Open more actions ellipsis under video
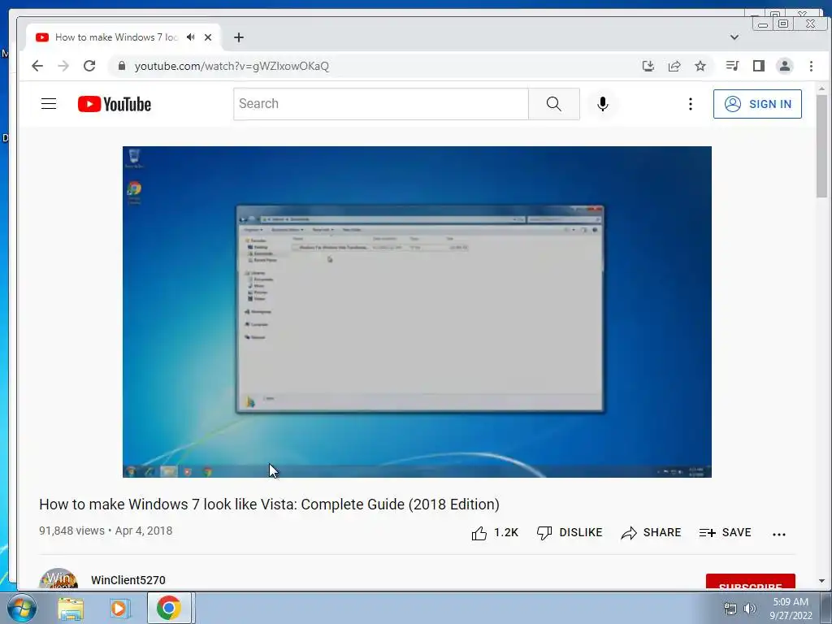The height and width of the screenshot is (624, 832). pyautogui.click(x=779, y=535)
